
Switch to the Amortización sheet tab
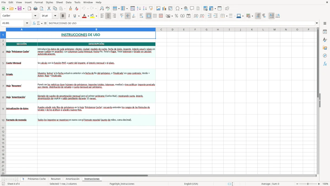pyautogui.click(x=73, y=179)
